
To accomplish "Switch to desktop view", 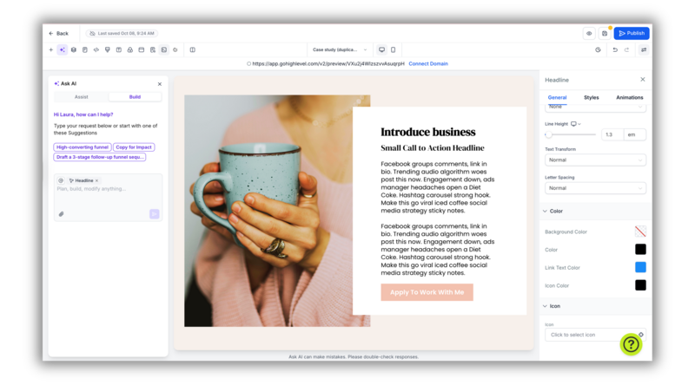I will (381, 50).
